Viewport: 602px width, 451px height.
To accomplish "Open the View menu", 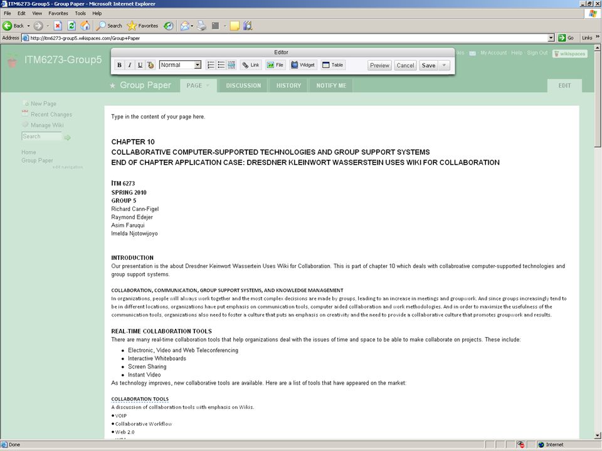I will [x=37, y=13].
